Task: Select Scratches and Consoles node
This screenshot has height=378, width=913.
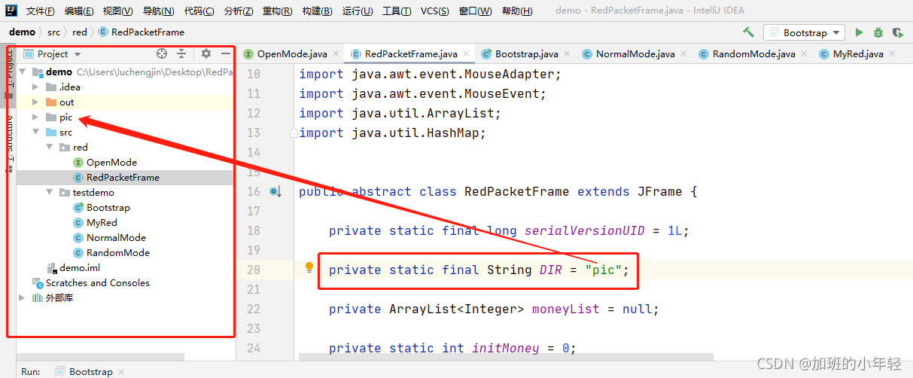Action: pyautogui.click(x=90, y=283)
